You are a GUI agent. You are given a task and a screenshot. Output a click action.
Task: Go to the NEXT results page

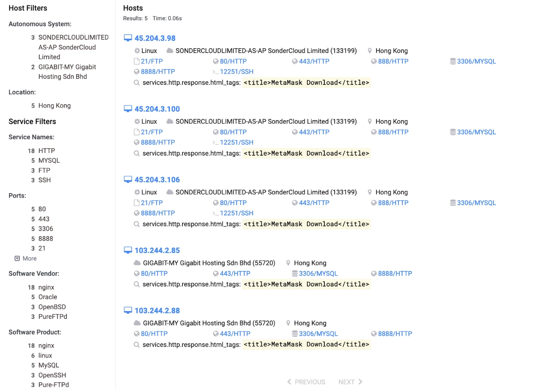click(350, 382)
